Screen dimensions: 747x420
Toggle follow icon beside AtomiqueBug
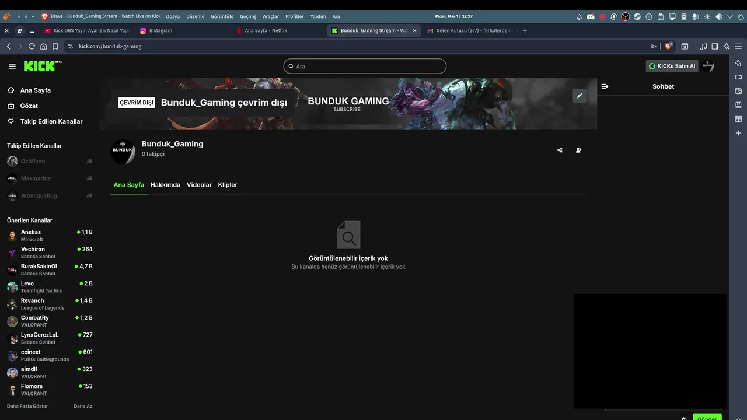point(89,195)
